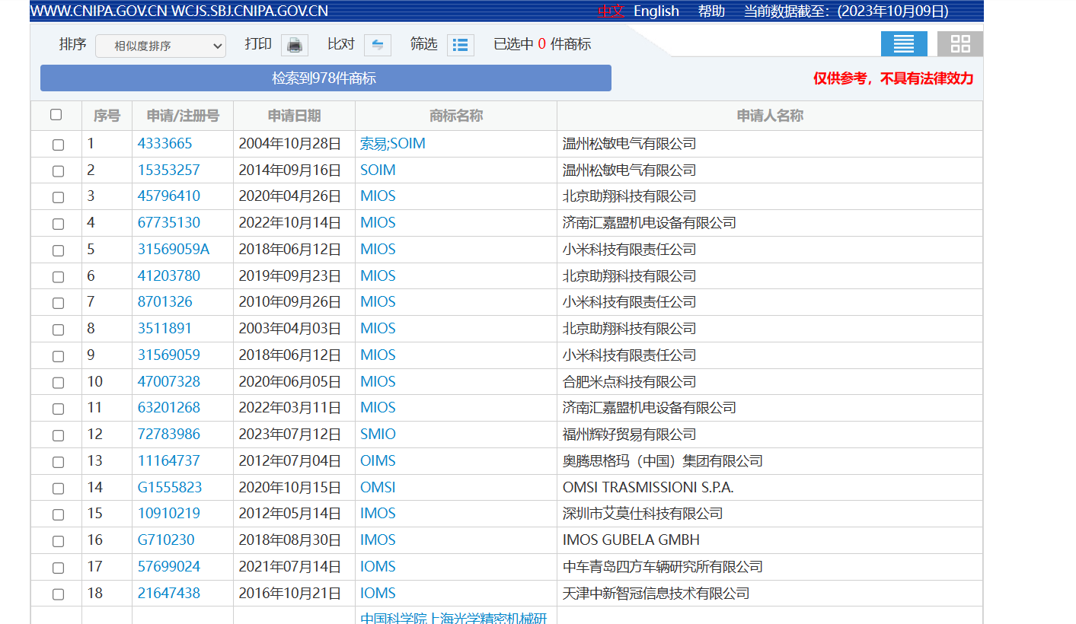Switch language to English
Image resolution: width=1076 pixels, height=624 pixels.
[656, 11]
